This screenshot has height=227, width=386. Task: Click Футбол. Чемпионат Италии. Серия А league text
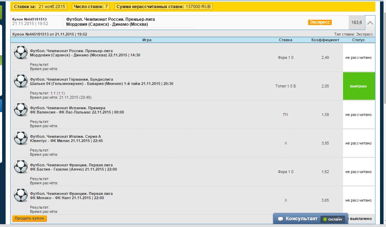[65, 136]
